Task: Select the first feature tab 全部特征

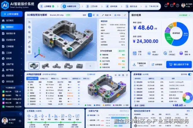Action: (x=32, y=79)
